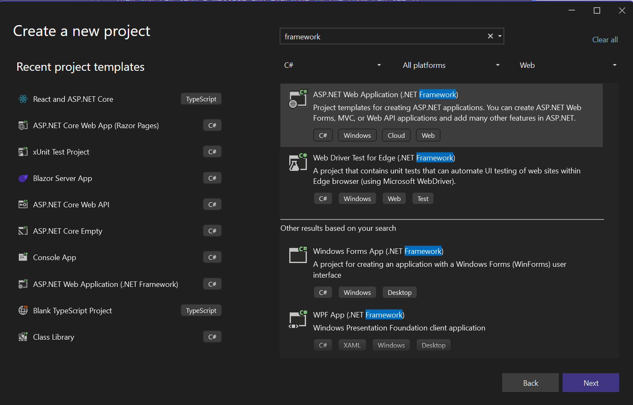Open the search history dropdown arrow
This screenshot has width=633, height=405.
[500, 36]
